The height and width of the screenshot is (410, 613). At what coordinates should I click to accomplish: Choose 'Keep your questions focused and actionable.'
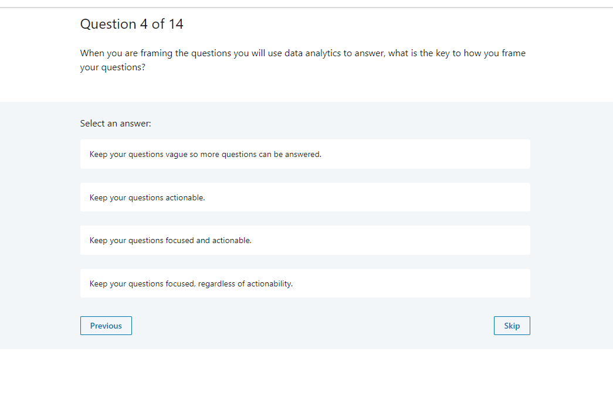pos(305,240)
